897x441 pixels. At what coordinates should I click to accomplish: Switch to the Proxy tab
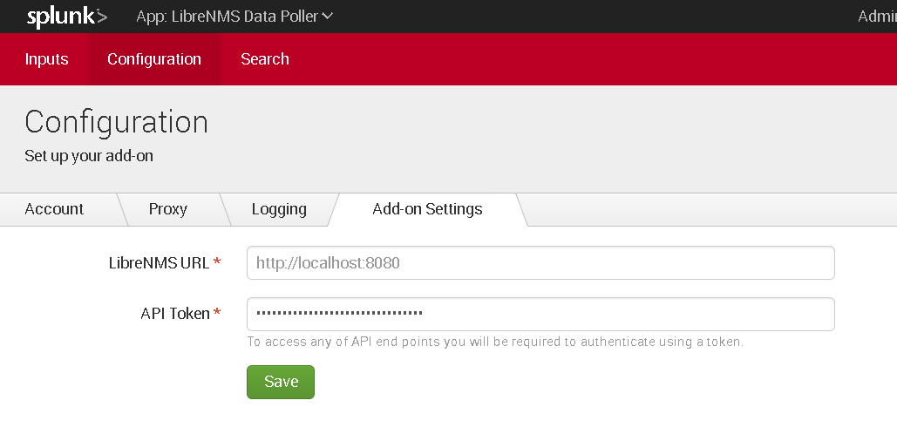(x=168, y=209)
